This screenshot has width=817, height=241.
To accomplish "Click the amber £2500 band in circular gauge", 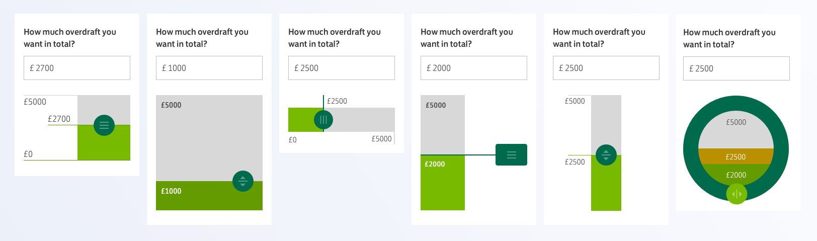I will 736,156.
